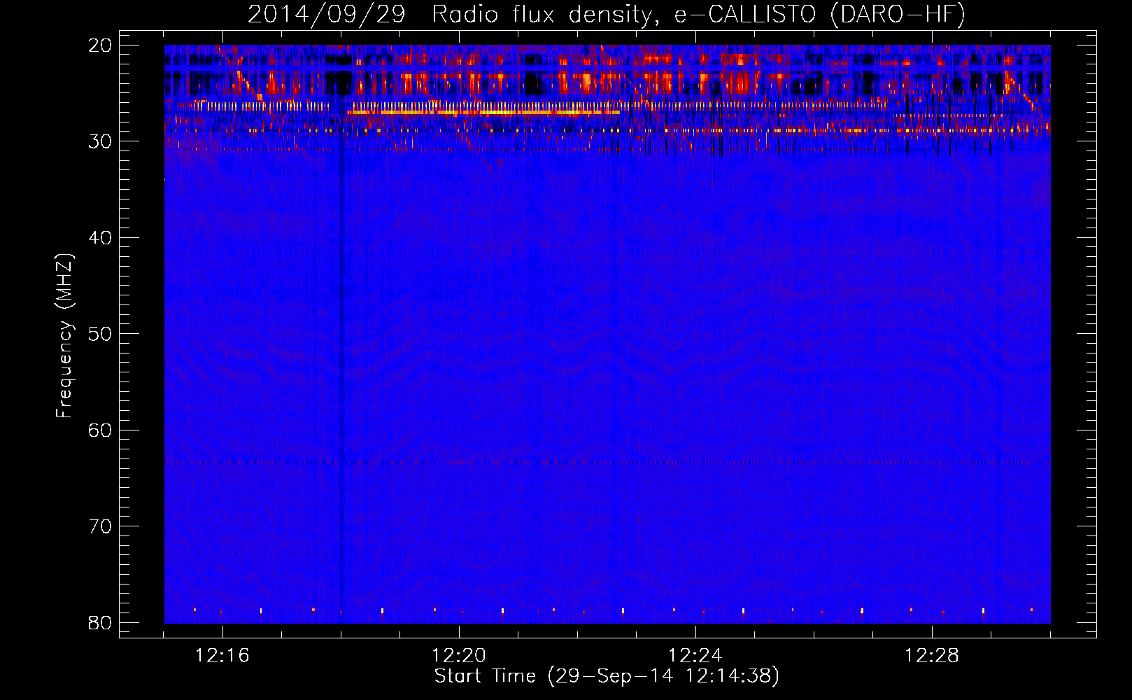Click the 12:16 time tick label
1132x700 pixels.
222,656
